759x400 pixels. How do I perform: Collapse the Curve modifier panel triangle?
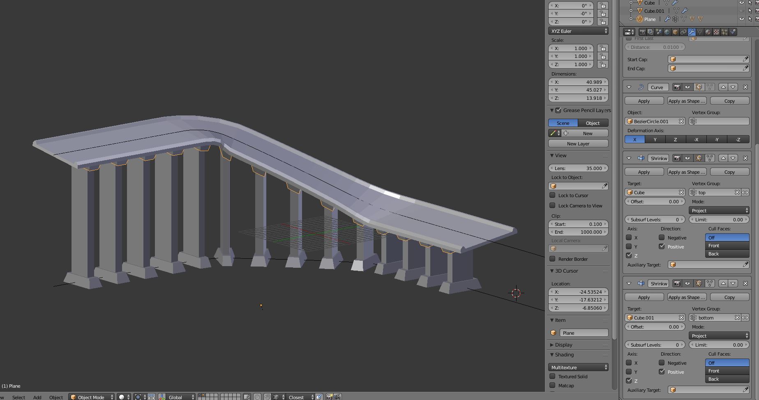pos(629,87)
